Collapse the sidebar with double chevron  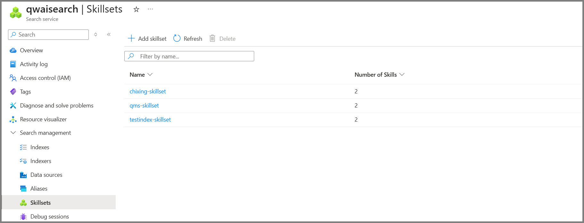(109, 34)
